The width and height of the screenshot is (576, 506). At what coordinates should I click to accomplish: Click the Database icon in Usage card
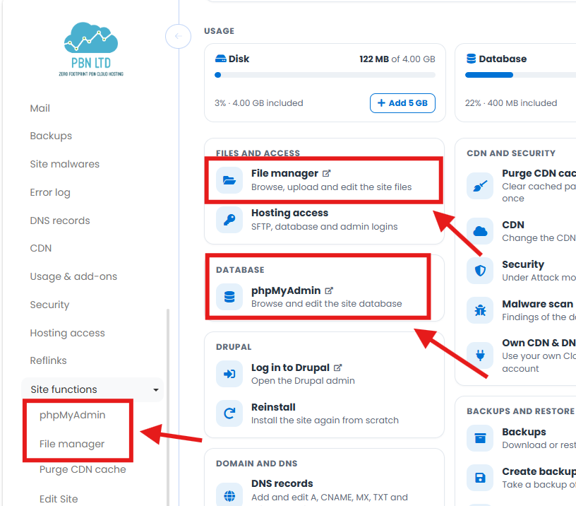click(471, 59)
